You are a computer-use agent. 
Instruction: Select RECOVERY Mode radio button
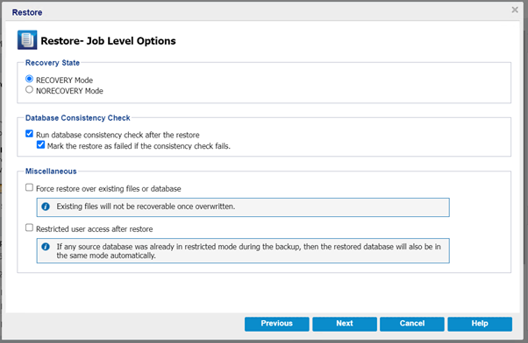tap(29, 79)
